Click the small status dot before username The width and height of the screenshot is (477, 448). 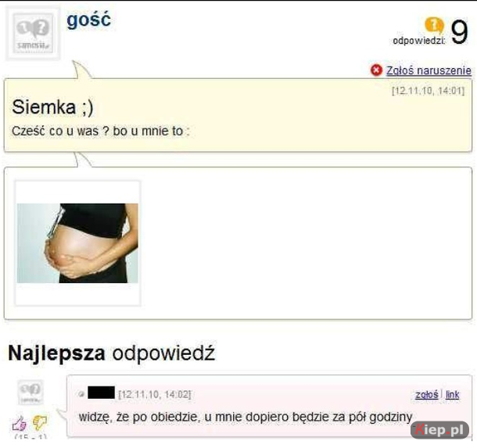81,394
